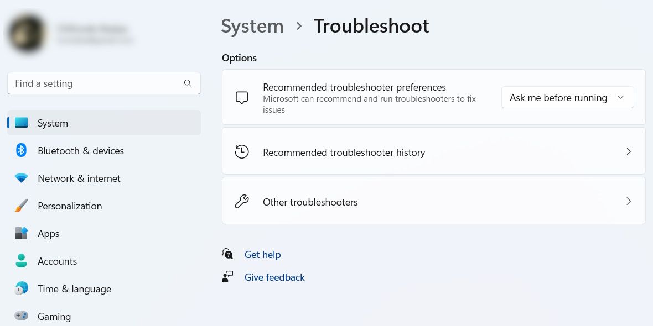653x326 pixels.
Task: Click System in the breadcrumb trail
Action: 252,26
